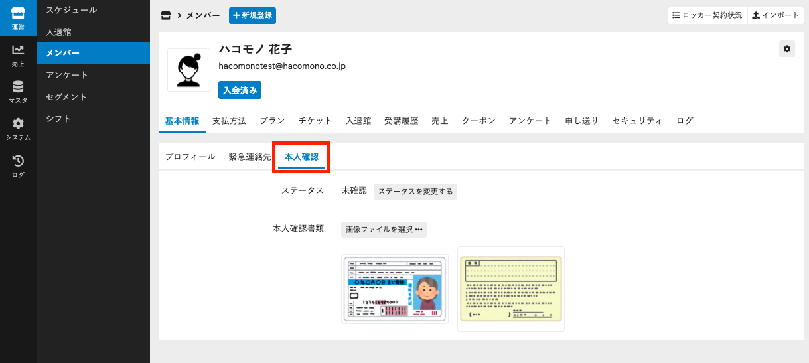Viewport: 809px width, 363px height.
Task: Open 画像ファイルを選択 dropdown menu
Action: 384,230
